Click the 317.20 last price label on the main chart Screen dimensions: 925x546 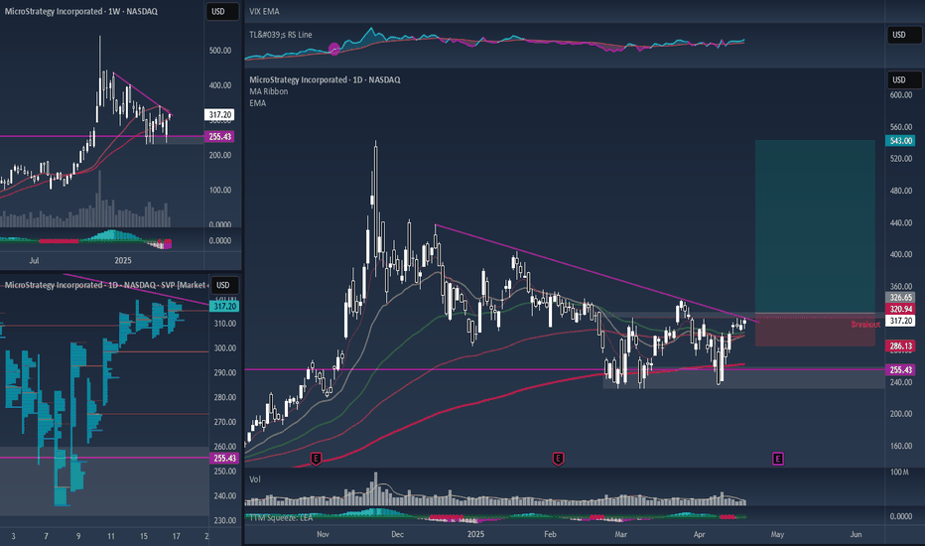(x=900, y=321)
